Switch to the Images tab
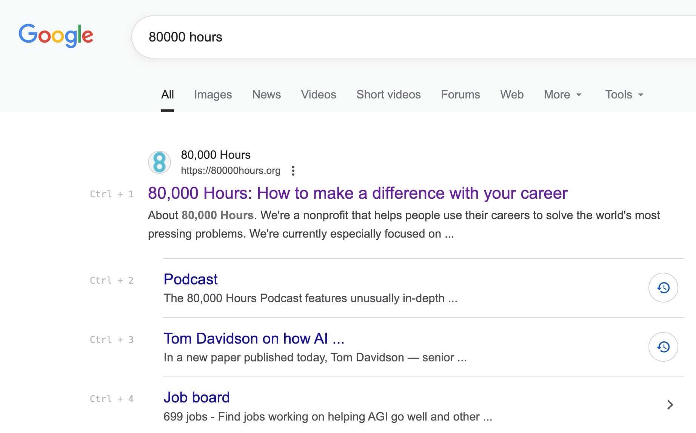 tap(213, 94)
